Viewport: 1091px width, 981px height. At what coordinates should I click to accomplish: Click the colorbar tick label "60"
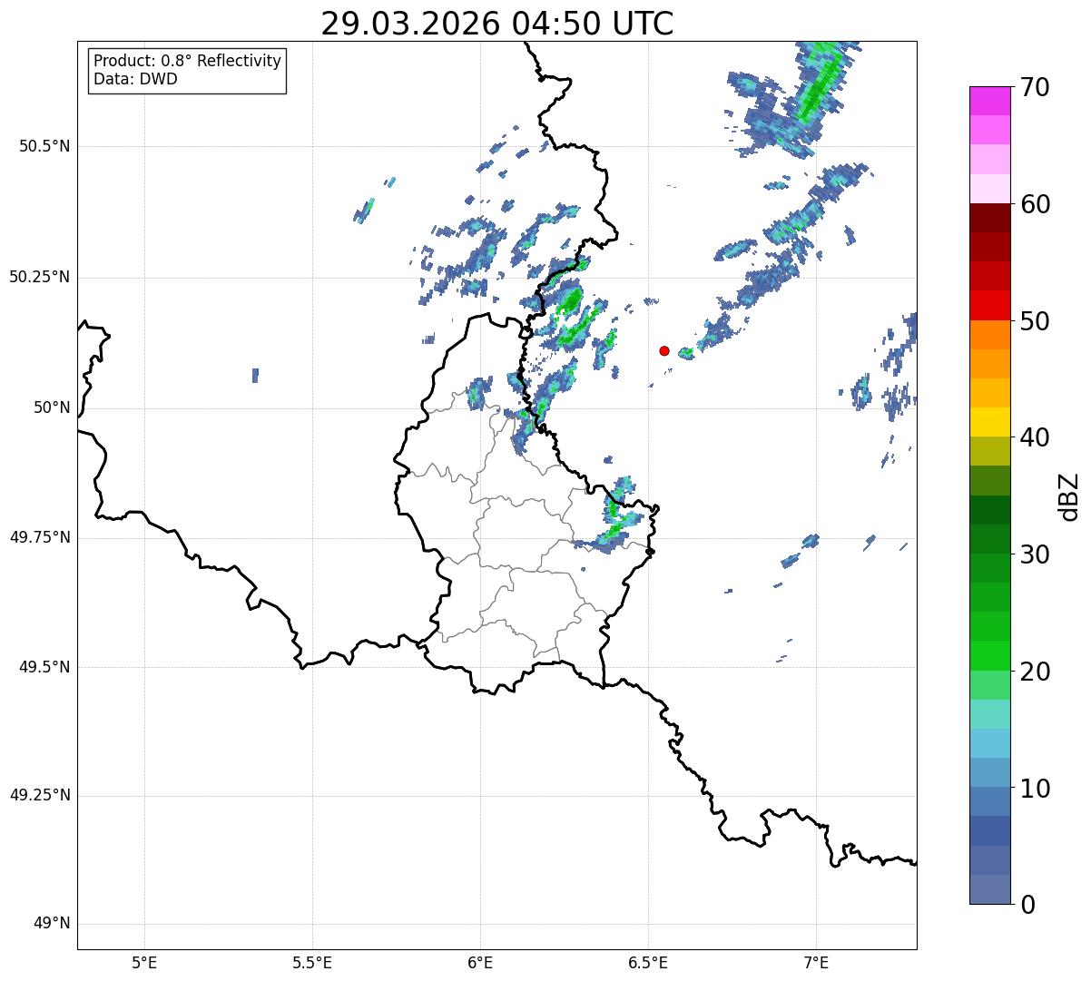point(1035,204)
